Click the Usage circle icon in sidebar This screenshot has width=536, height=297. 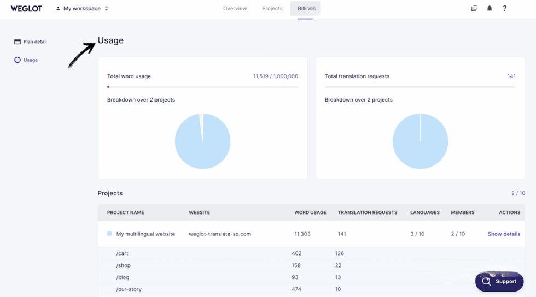click(18, 60)
